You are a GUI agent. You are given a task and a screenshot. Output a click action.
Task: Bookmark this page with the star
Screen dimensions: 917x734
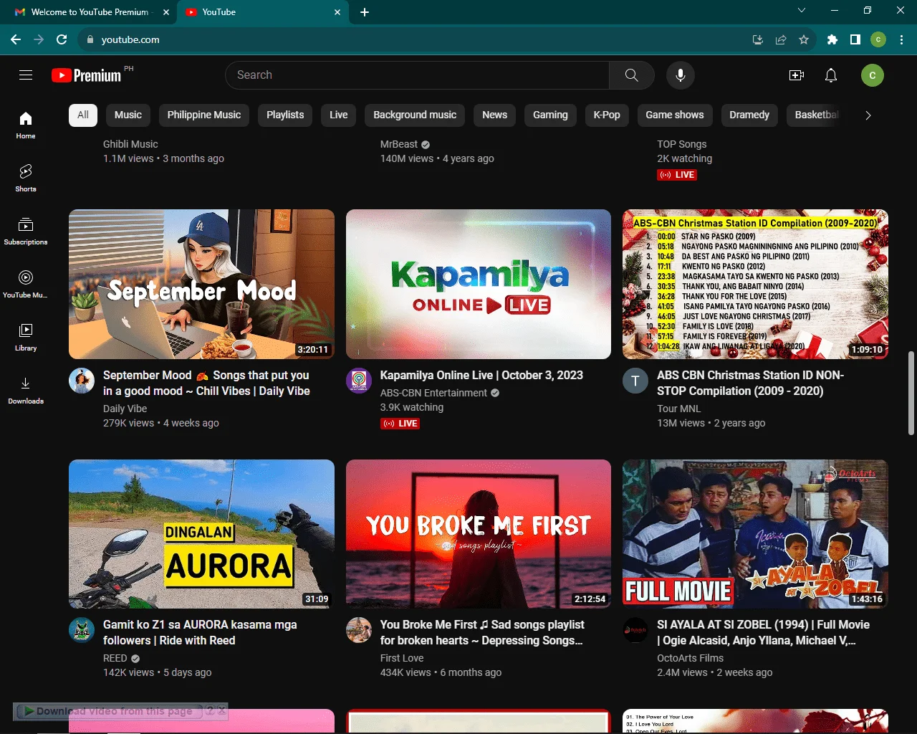(804, 39)
